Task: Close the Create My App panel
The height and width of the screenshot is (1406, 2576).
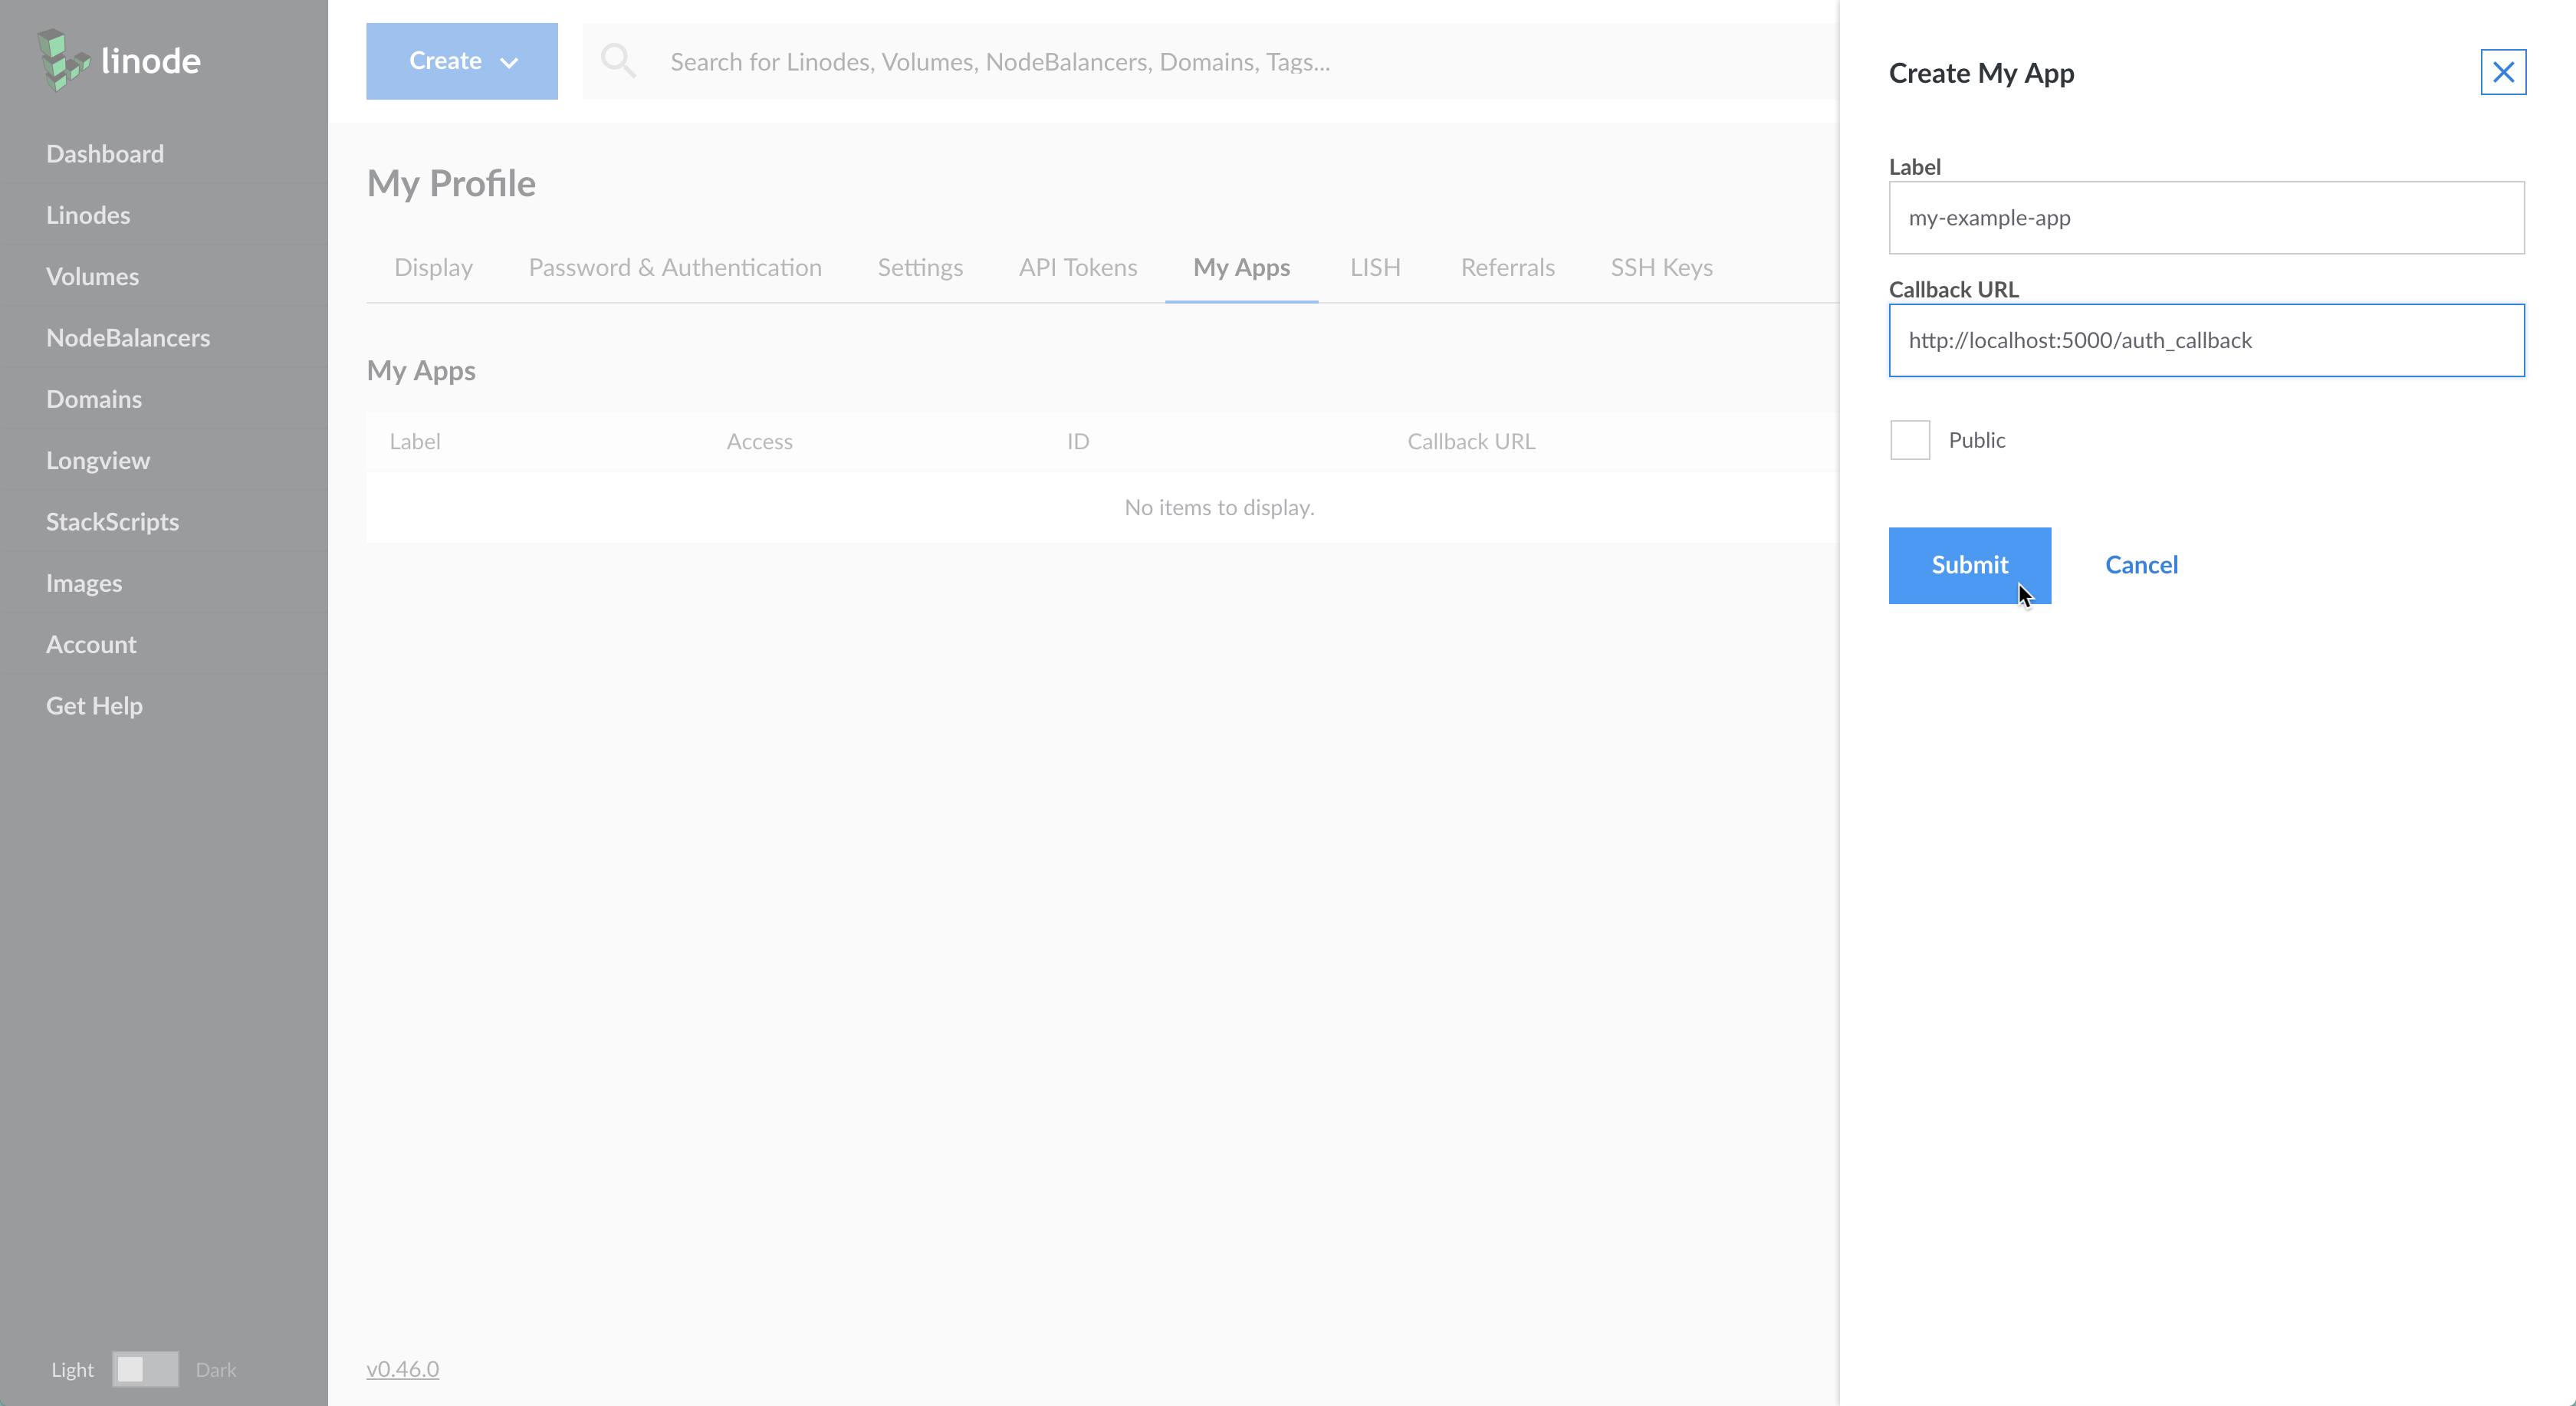Action: [x=2503, y=71]
